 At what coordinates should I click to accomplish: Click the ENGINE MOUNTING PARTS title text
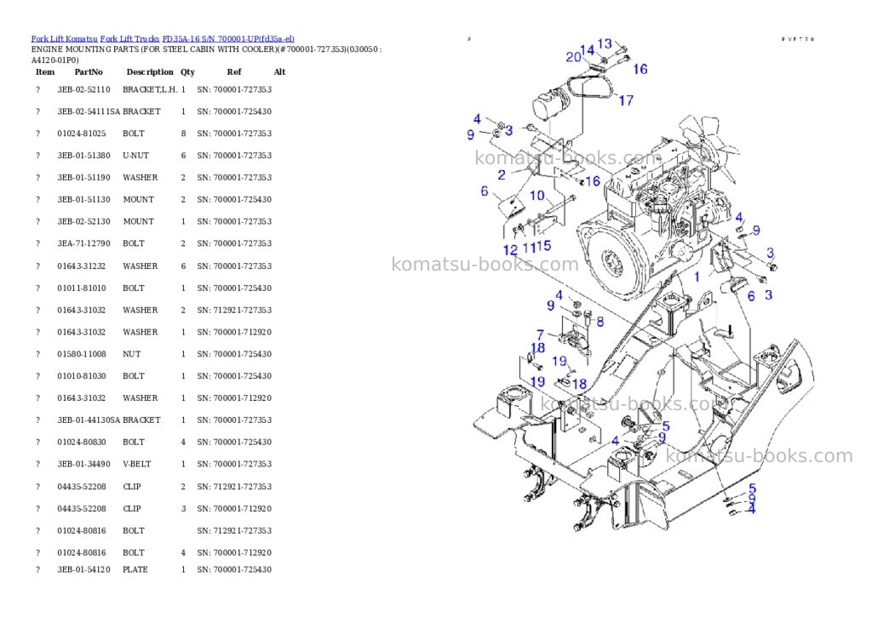point(206,54)
